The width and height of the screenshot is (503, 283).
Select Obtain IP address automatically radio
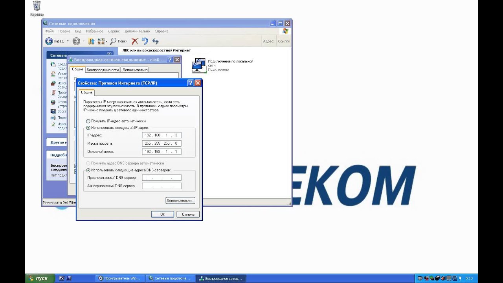pos(88,121)
